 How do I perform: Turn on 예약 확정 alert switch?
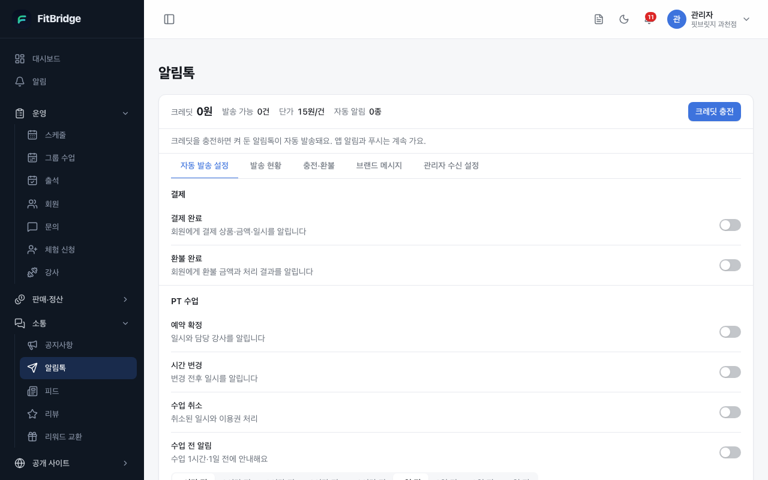(x=730, y=332)
